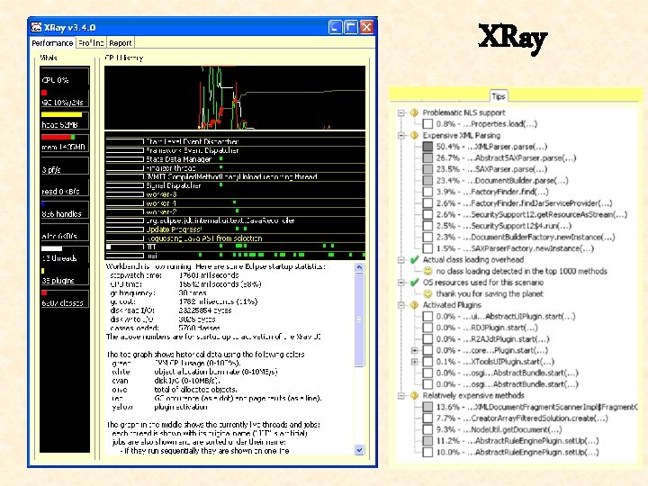
Task: Click the diamond icon beside Problematic NLS support
Action: pos(414,112)
